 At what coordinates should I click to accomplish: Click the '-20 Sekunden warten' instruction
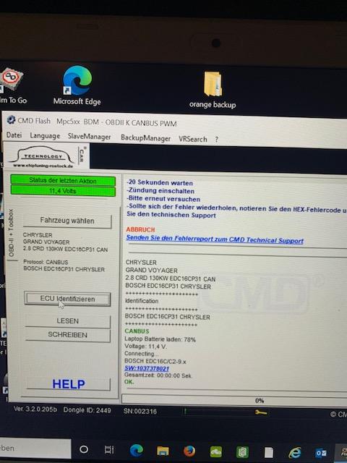click(160, 182)
